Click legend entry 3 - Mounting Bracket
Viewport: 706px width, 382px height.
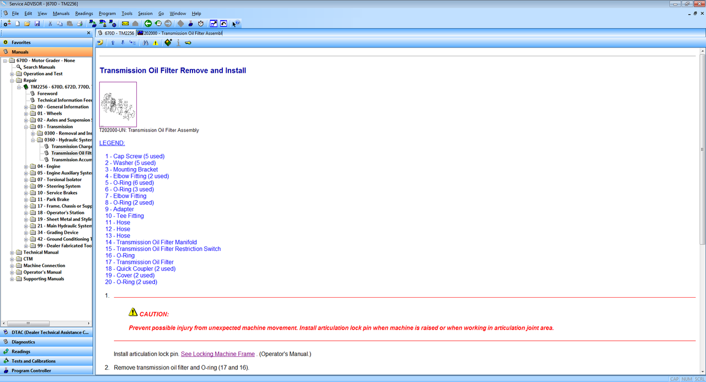pyautogui.click(x=132, y=170)
